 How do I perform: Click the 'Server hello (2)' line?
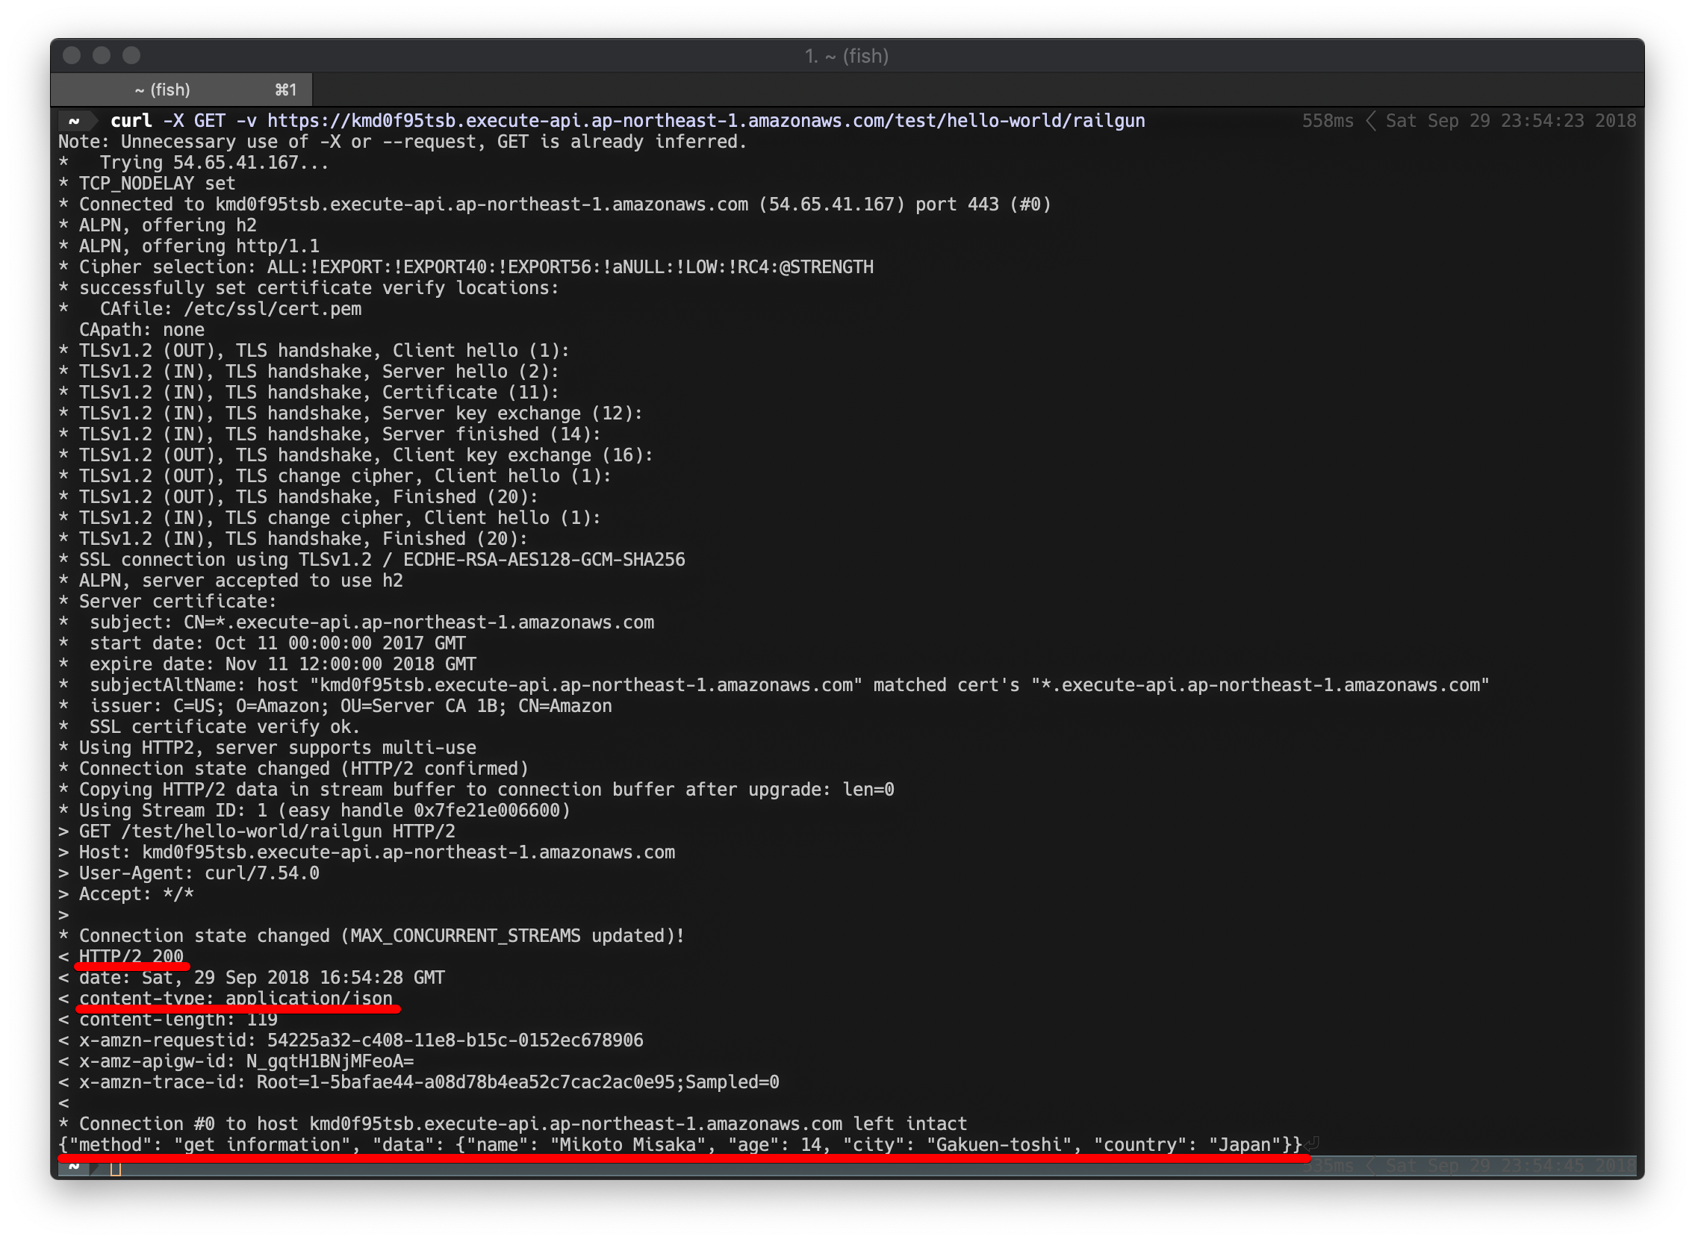pos(309,372)
